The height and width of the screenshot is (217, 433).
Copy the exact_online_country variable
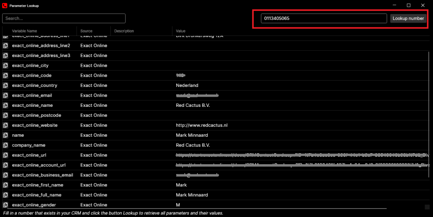tap(5, 85)
